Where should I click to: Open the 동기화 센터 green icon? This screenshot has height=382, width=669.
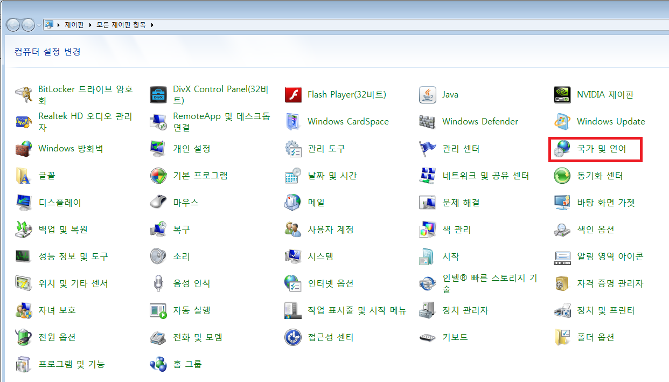click(562, 176)
